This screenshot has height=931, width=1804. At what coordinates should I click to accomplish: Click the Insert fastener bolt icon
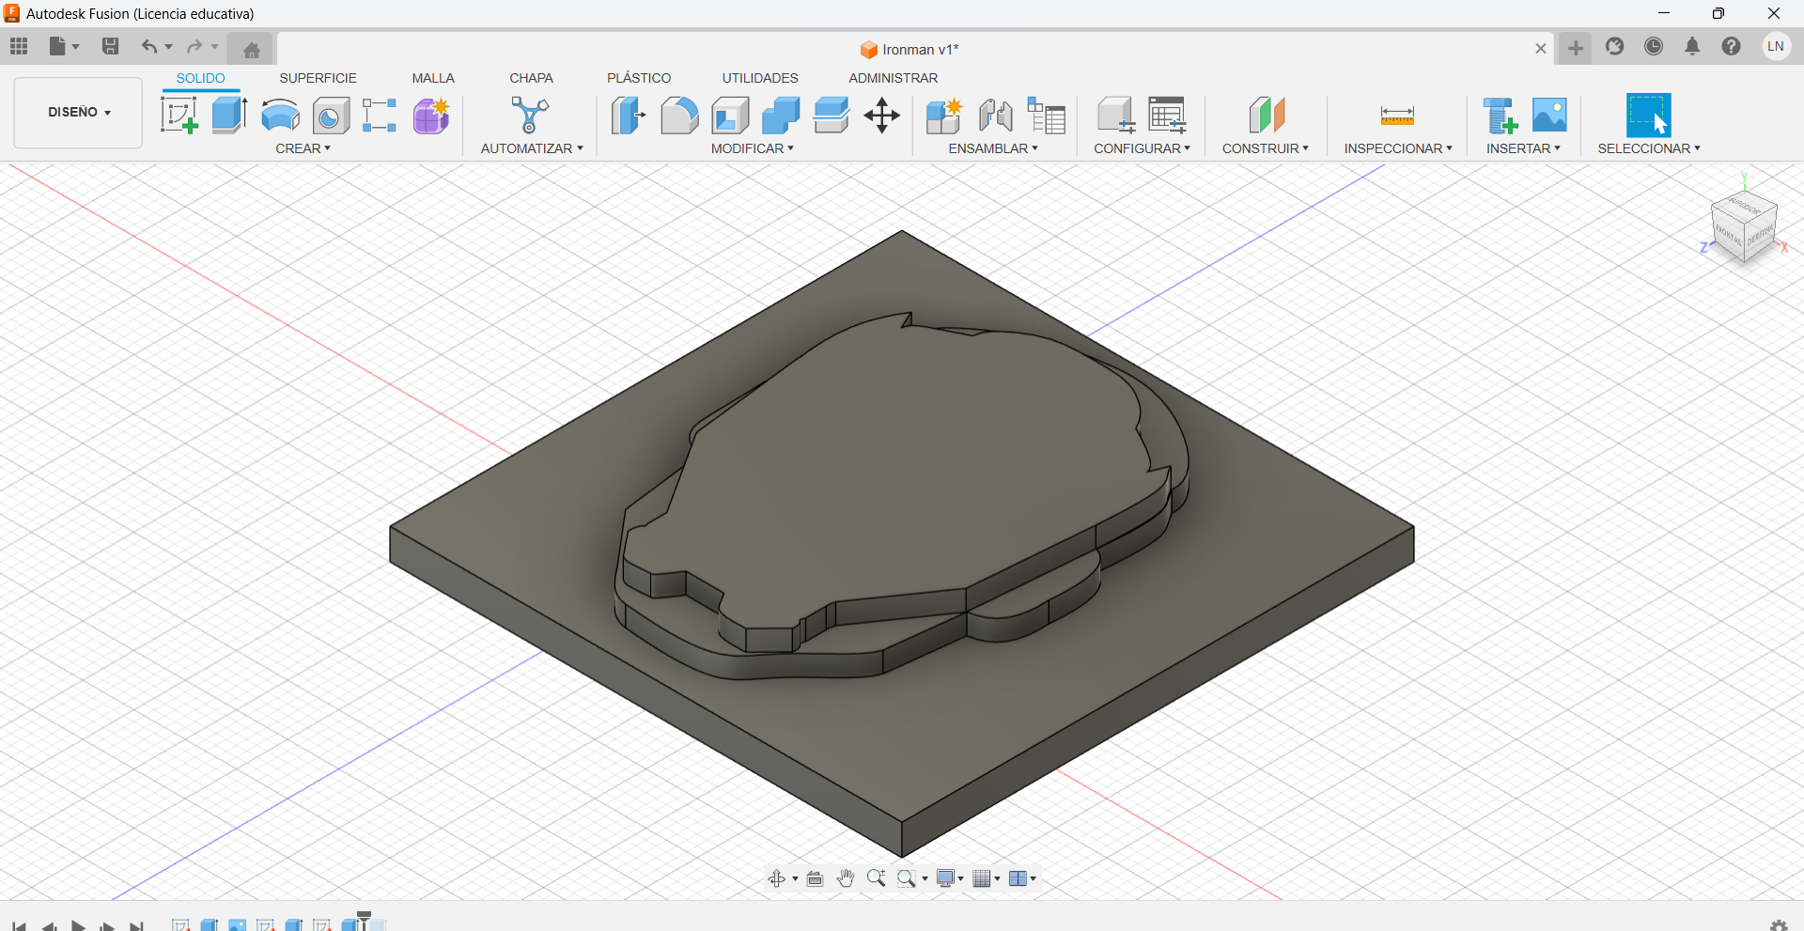tap(1500, 116)
